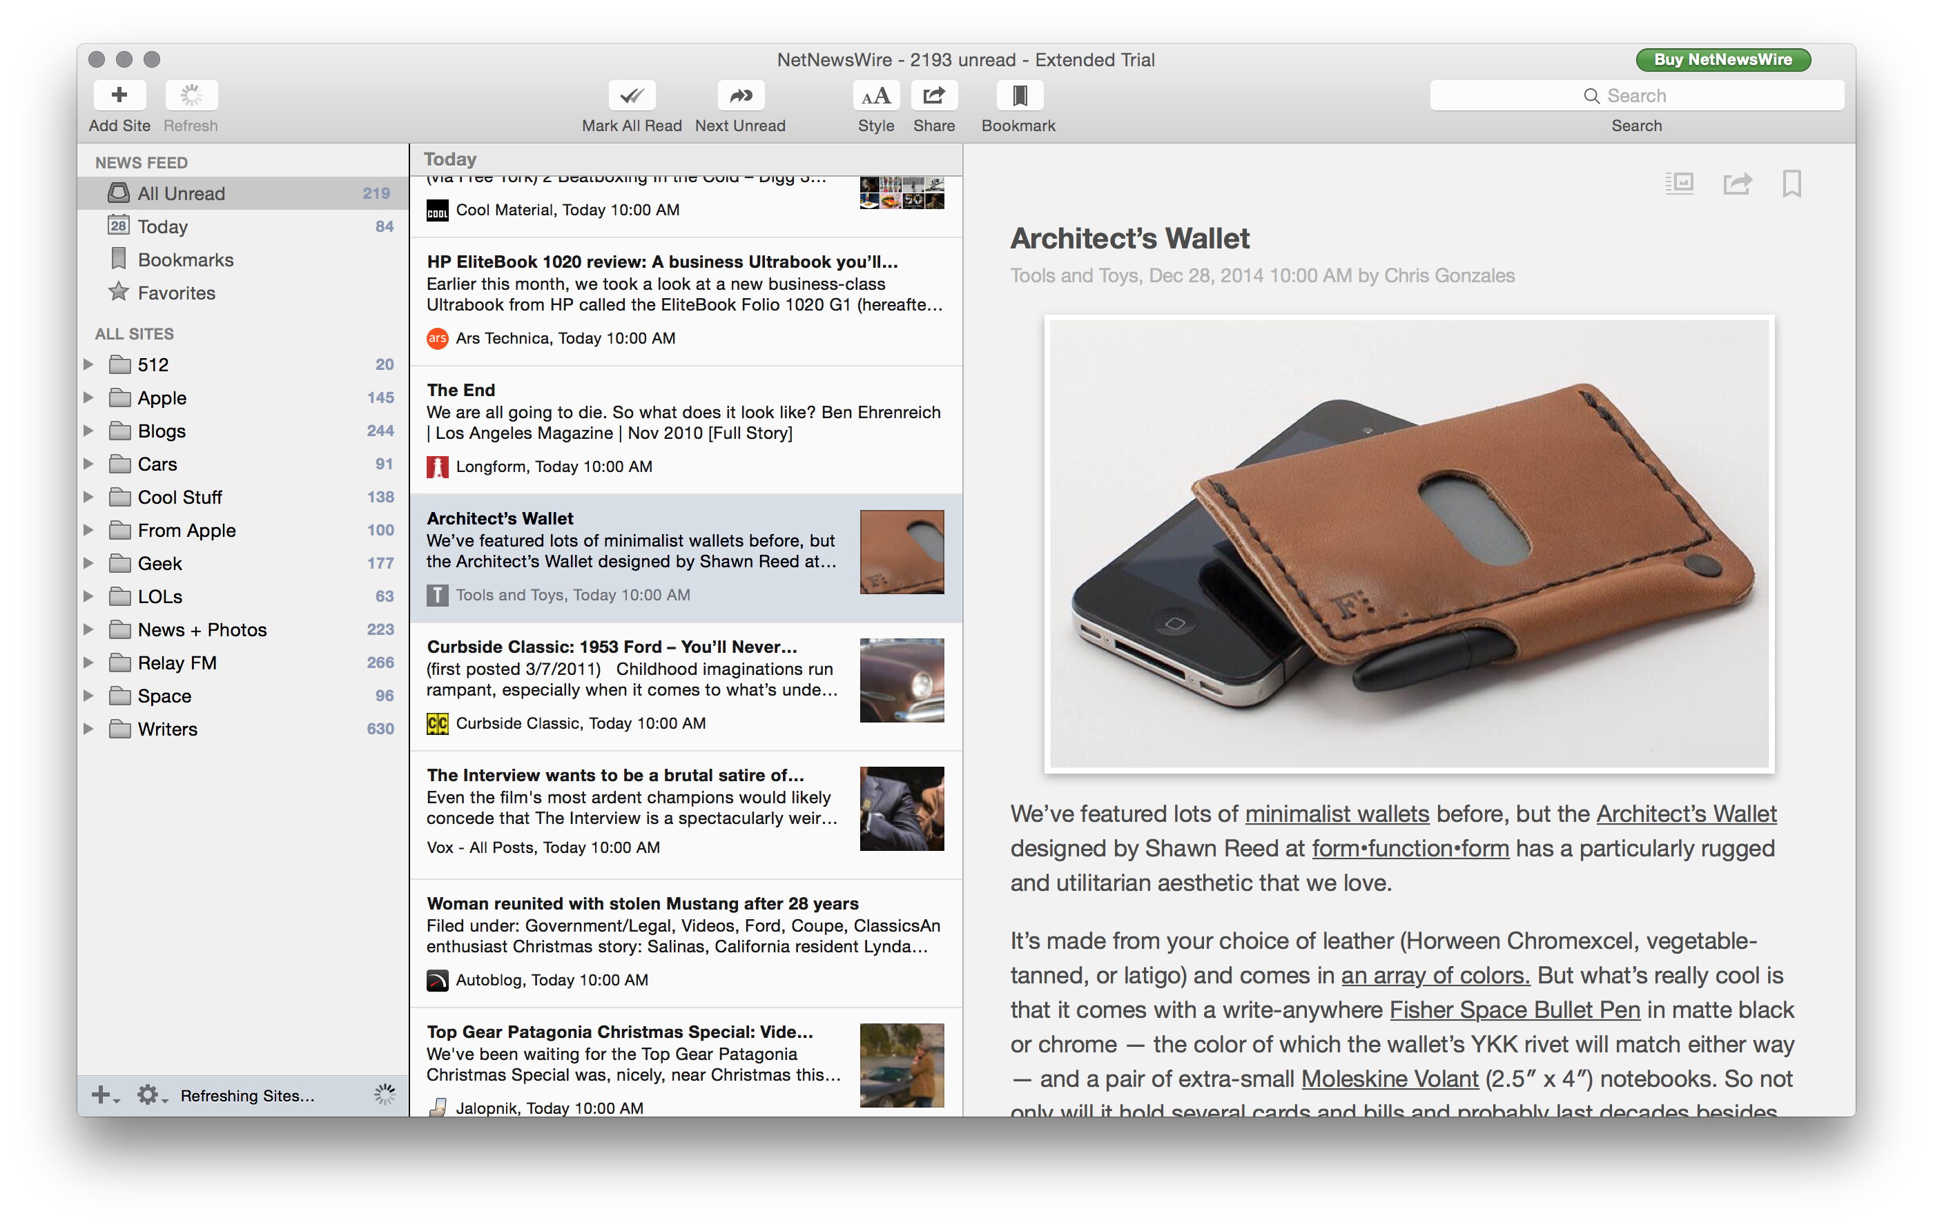Follow the Moleskine Volant link
Viewport: 1933px width, 1227px height.
coord(1389,1079)
